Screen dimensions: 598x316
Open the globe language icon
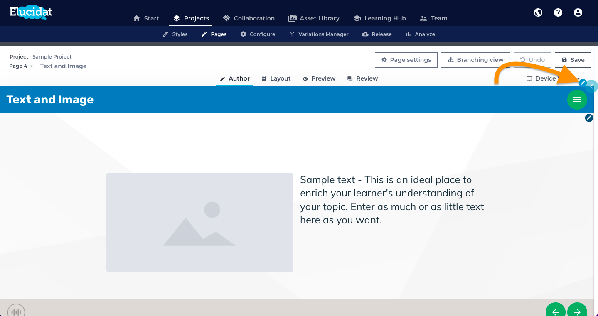pos(538,12)
